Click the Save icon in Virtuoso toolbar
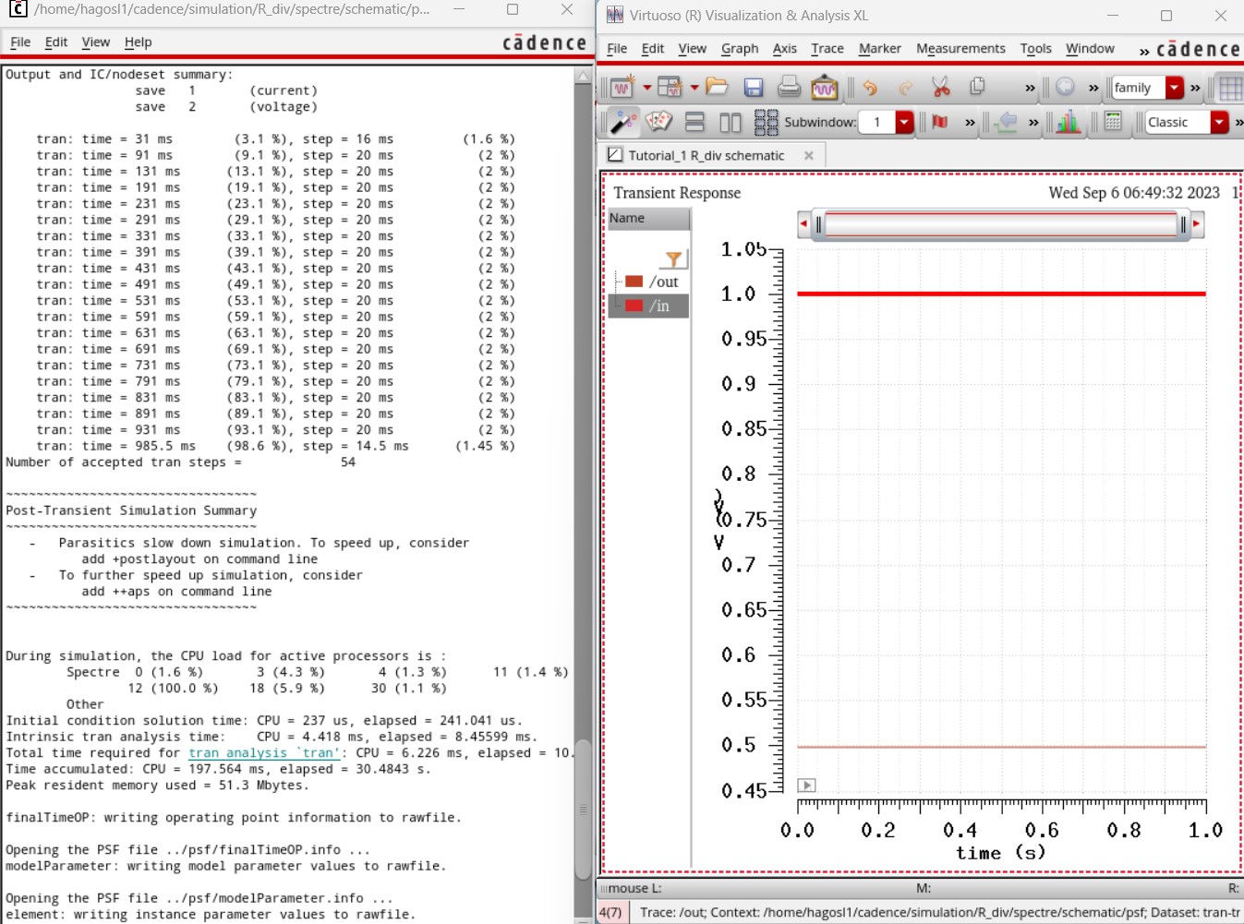1244x924 pixels. point(754,88)
